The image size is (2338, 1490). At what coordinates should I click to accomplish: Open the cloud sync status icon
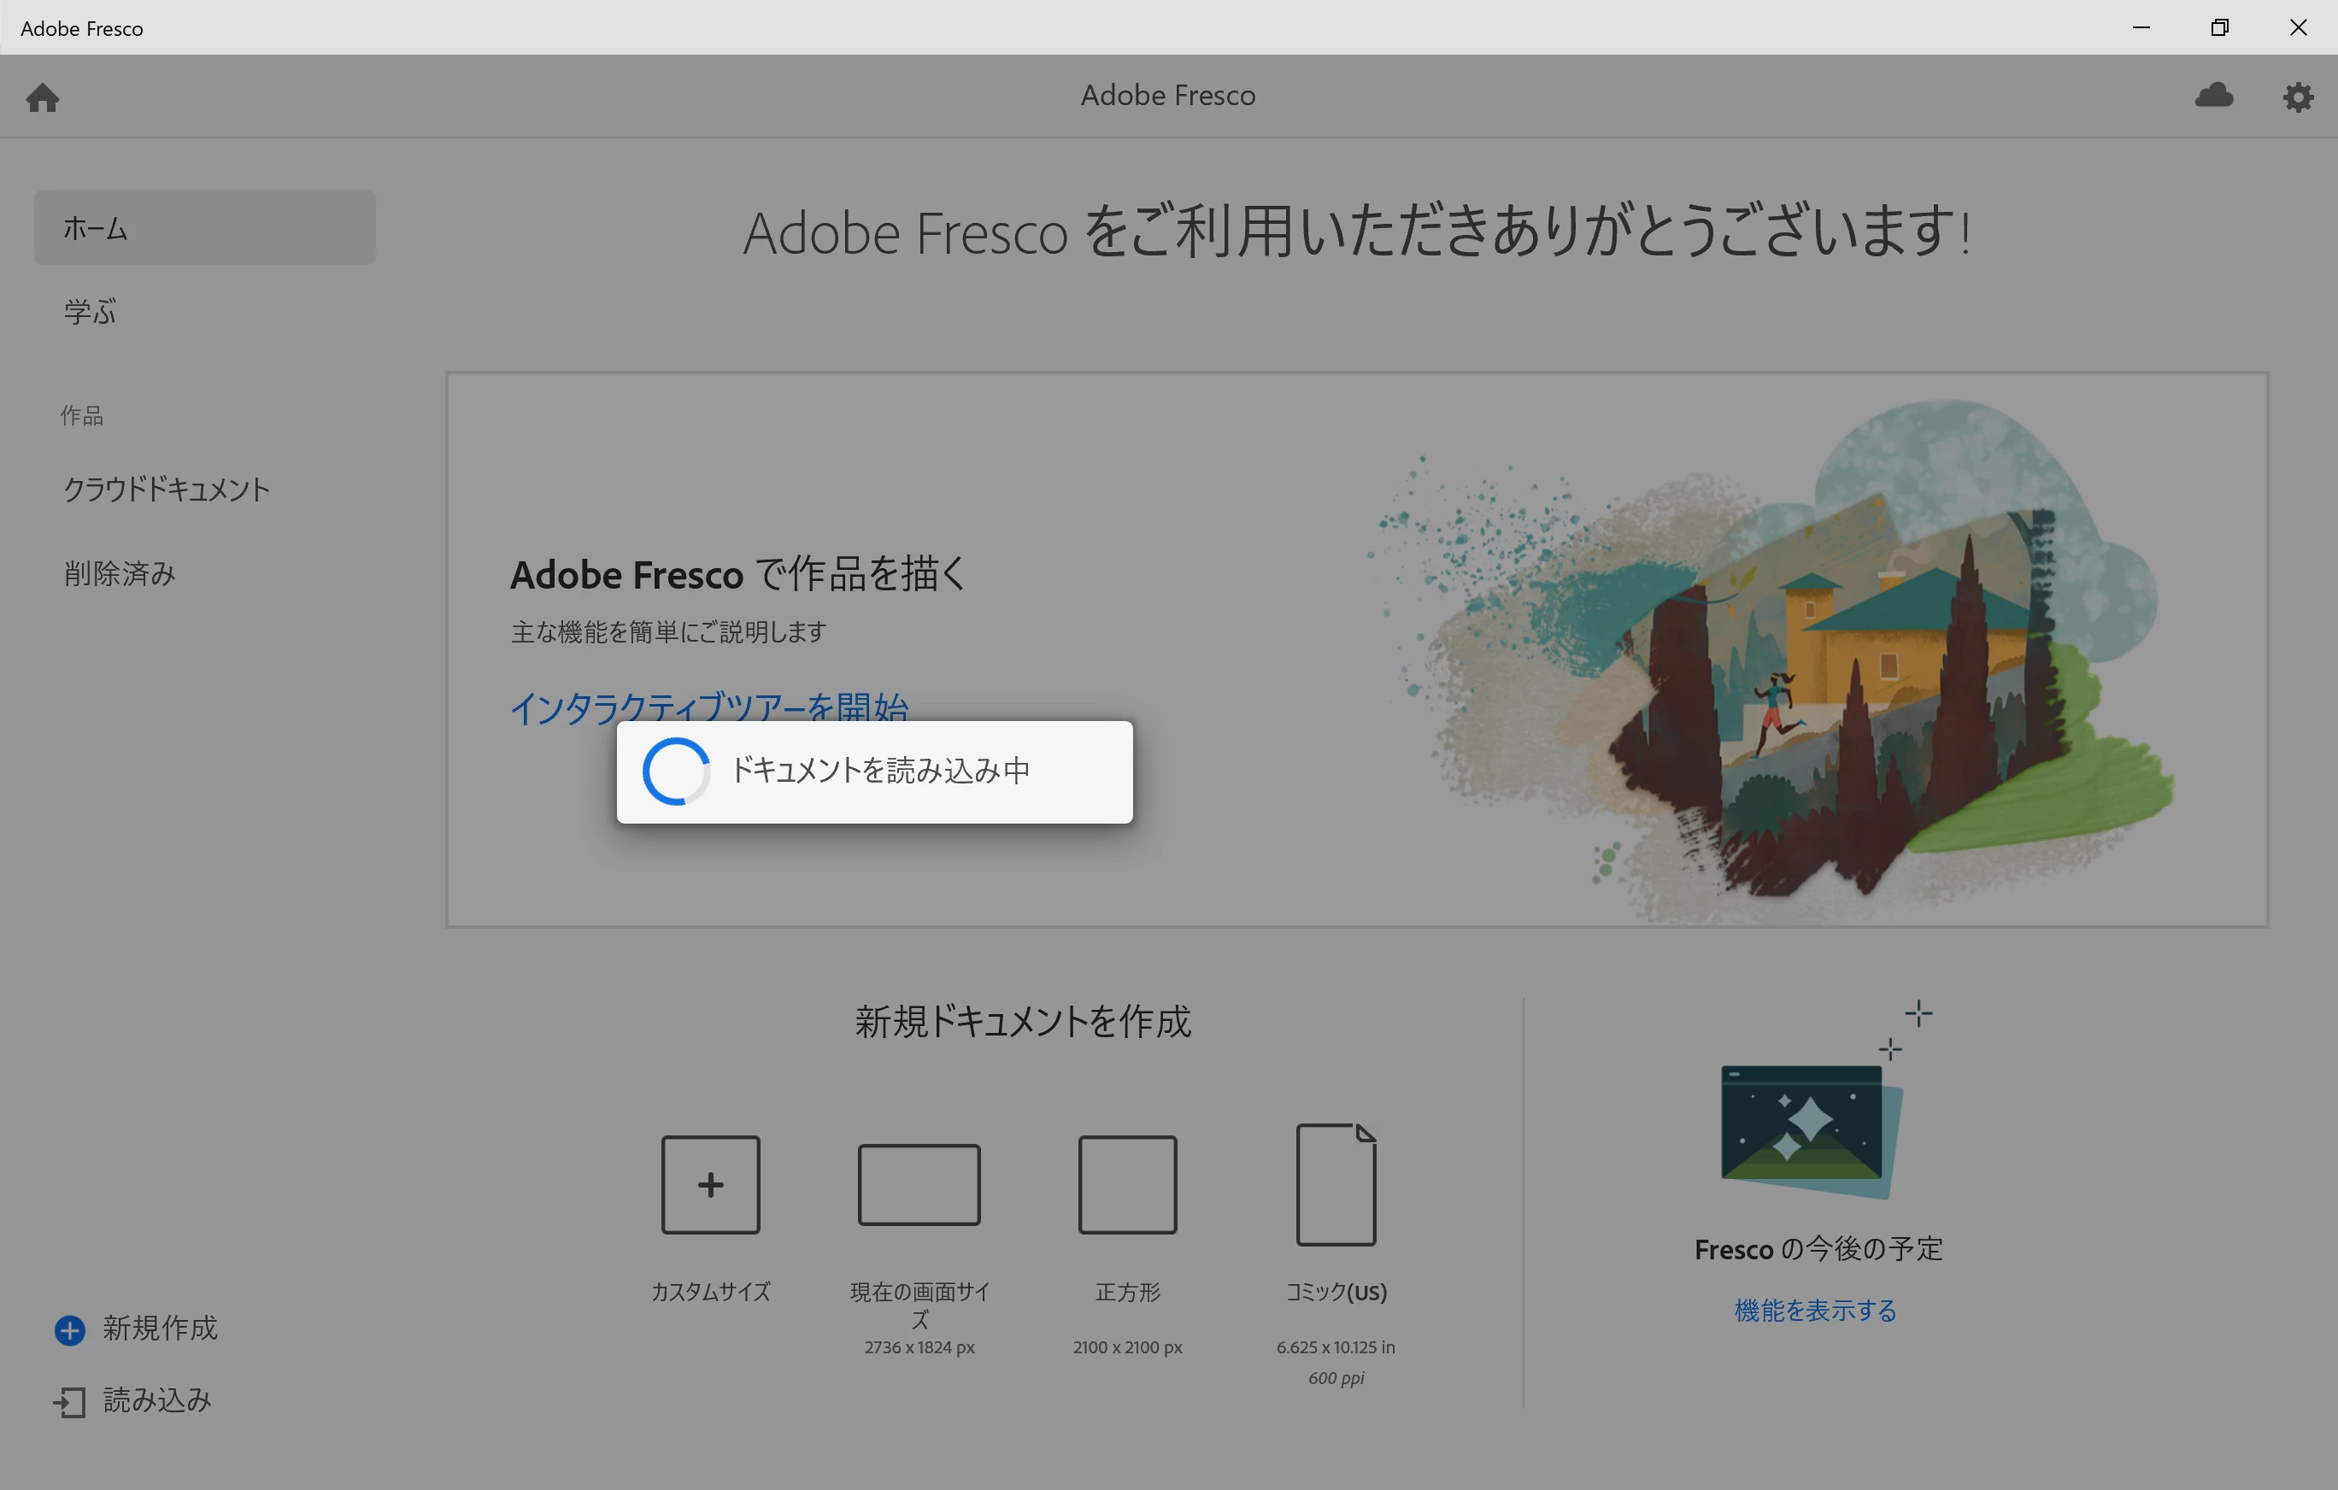coord(2214,95)
